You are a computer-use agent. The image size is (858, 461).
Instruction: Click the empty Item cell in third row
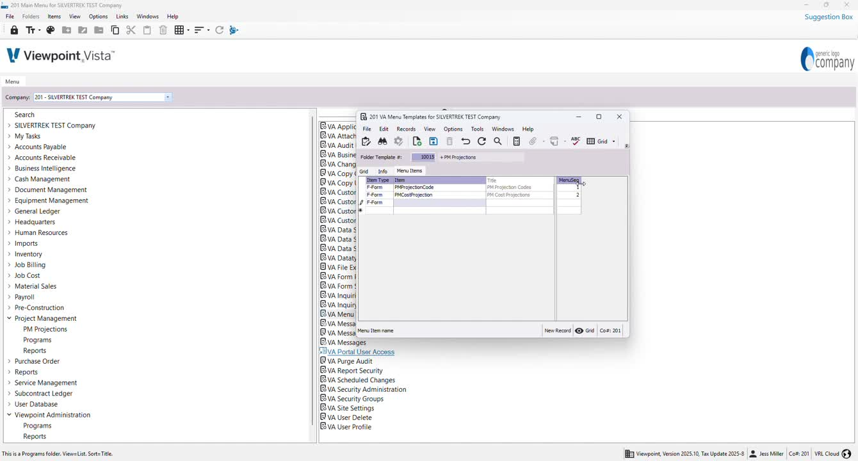pos(439,202)
